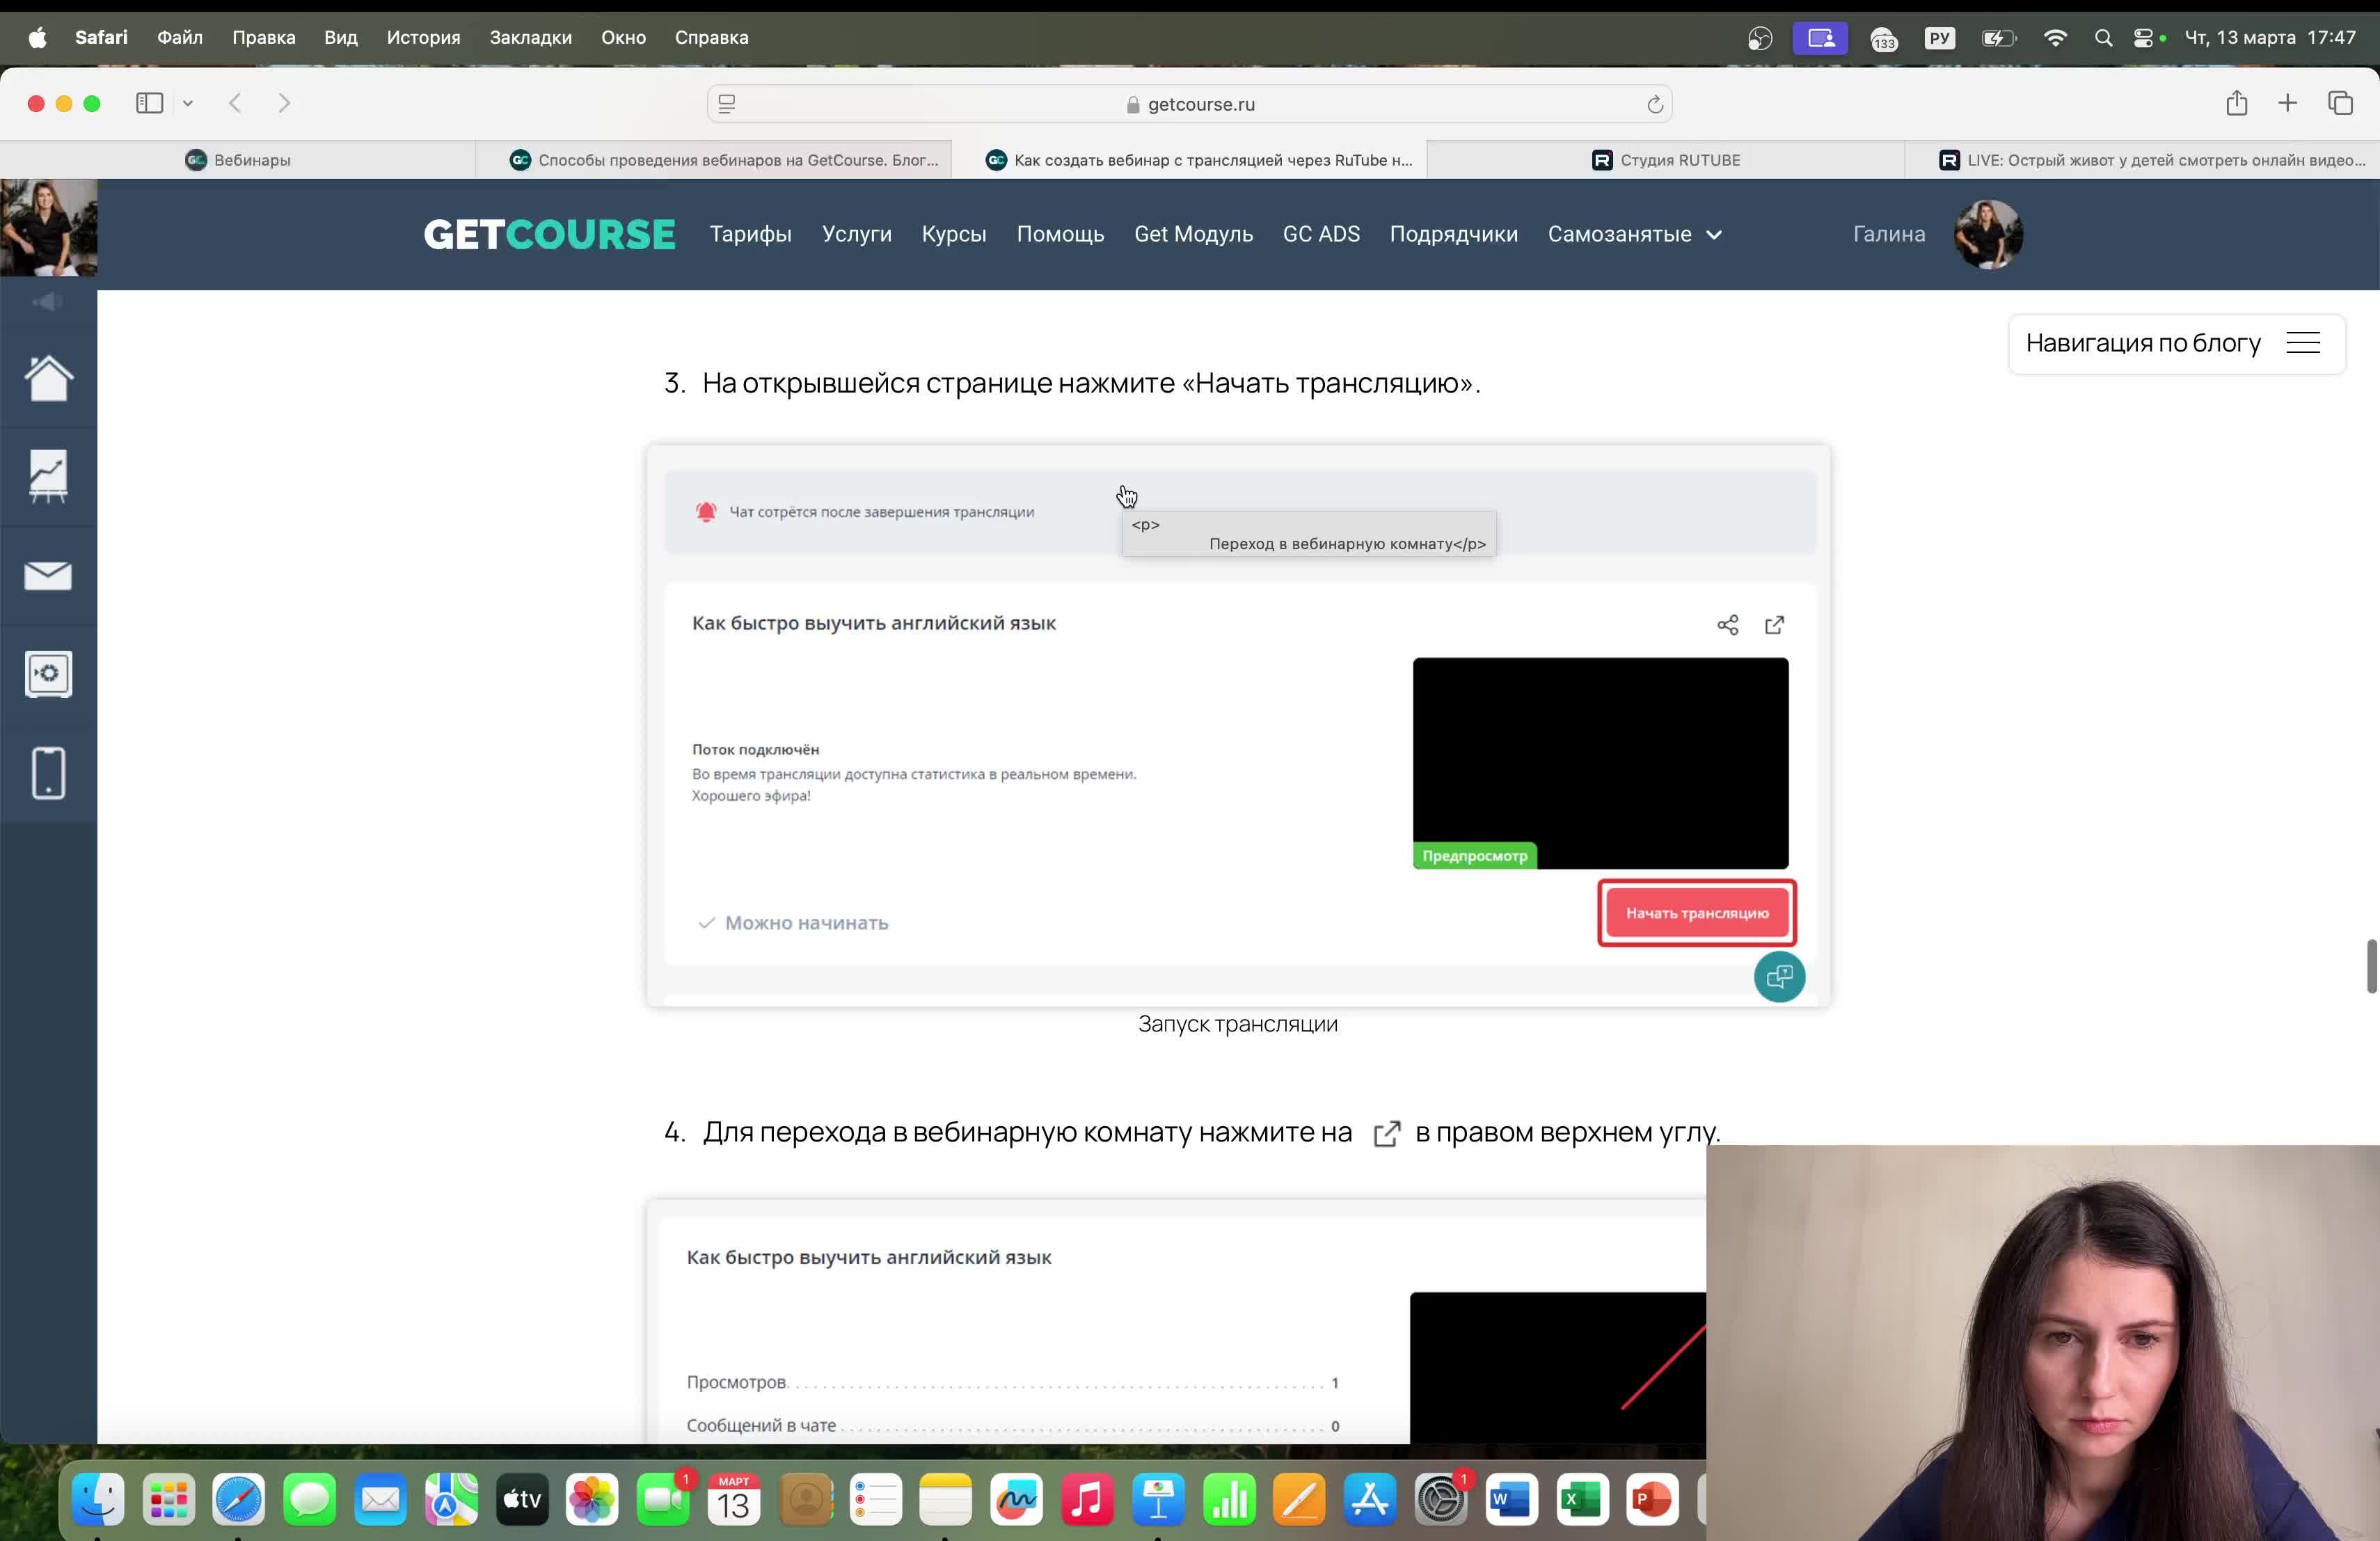The width and height of the screenshot is (2380, 1541).
Task: Click the red Начать трансляцию button
Action: click(x=1697, y=913)
